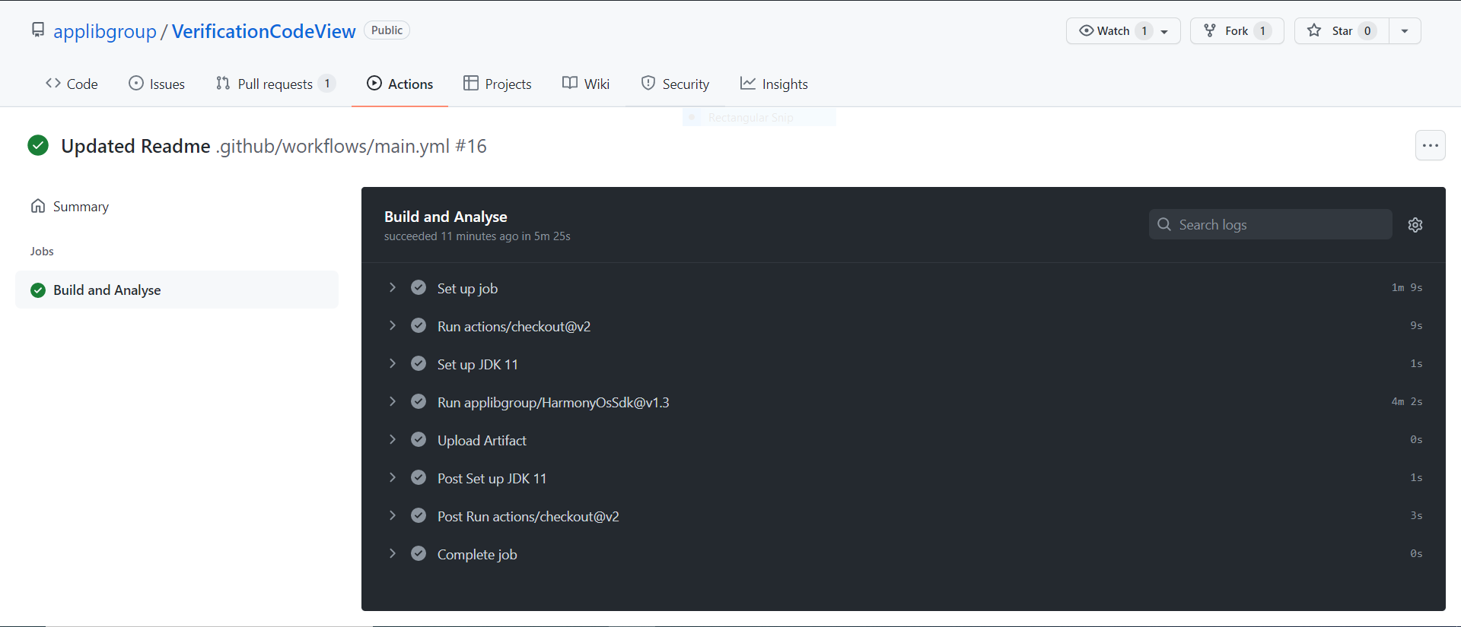
Task: Select the Build and Analyse job in sidebar
Action: click(177, 290)
